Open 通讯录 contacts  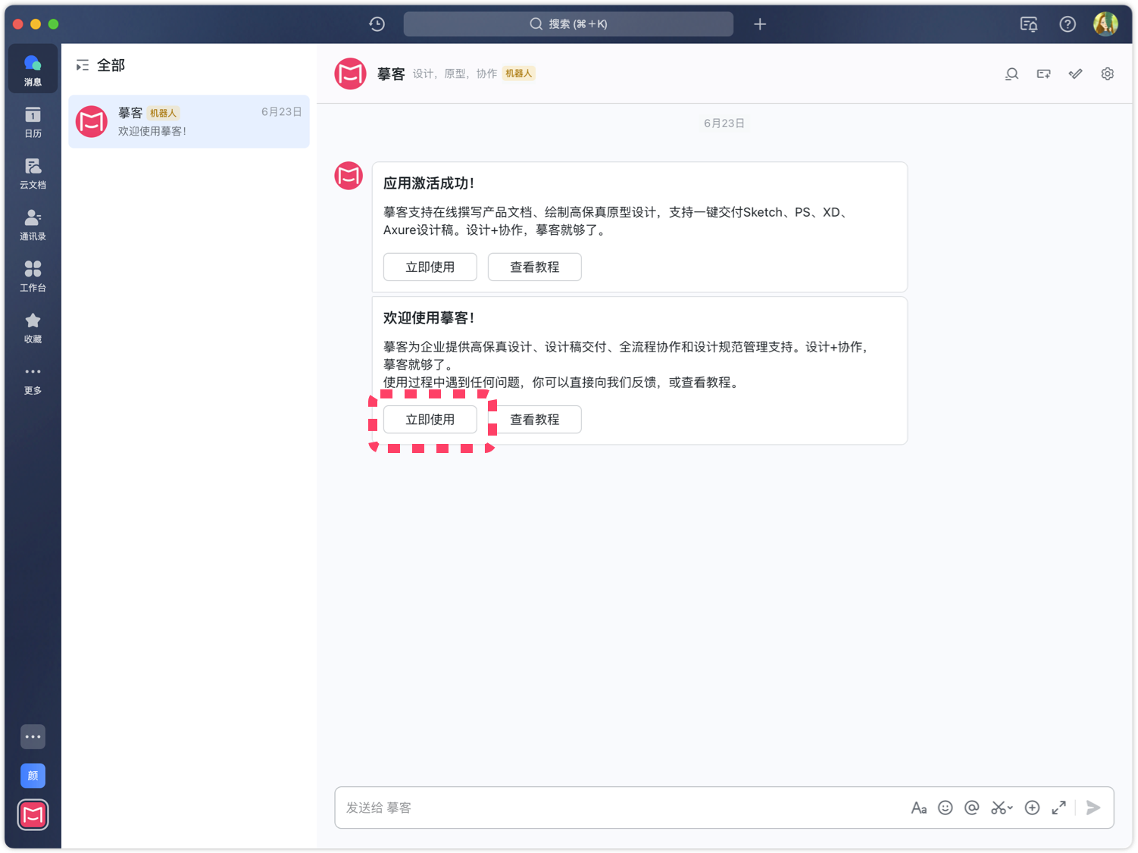pyautogui.click(x=33, y=224)
